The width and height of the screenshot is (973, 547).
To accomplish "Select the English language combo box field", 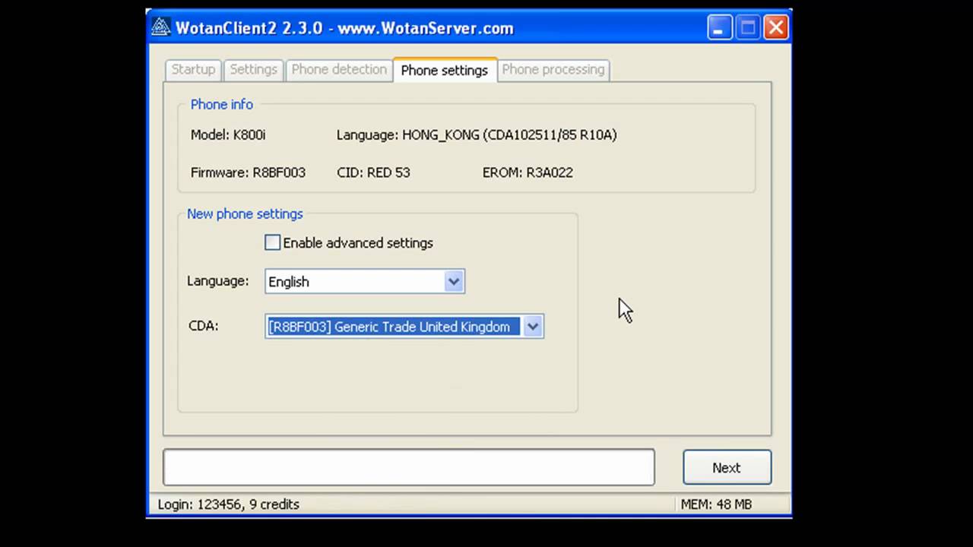I will [x=365, y=281].
